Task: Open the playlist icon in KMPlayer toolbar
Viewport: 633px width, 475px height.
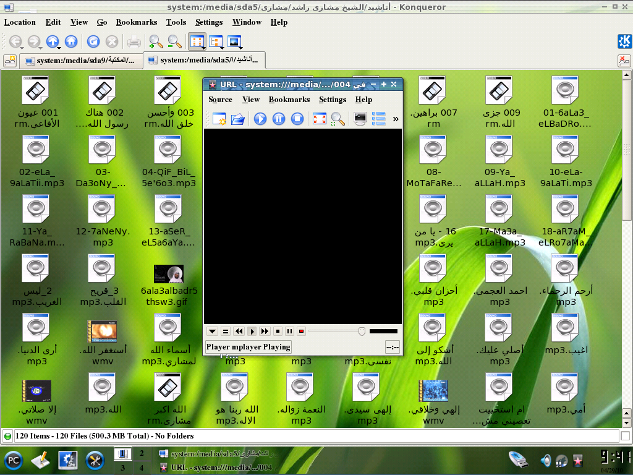Action: (379, 119)
